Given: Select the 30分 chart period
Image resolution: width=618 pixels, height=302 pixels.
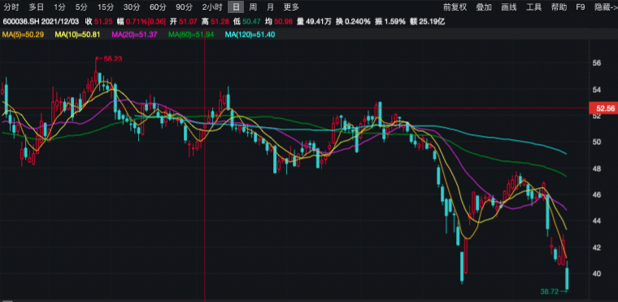Looking at the screenshot, I should (x=131, y=7).
